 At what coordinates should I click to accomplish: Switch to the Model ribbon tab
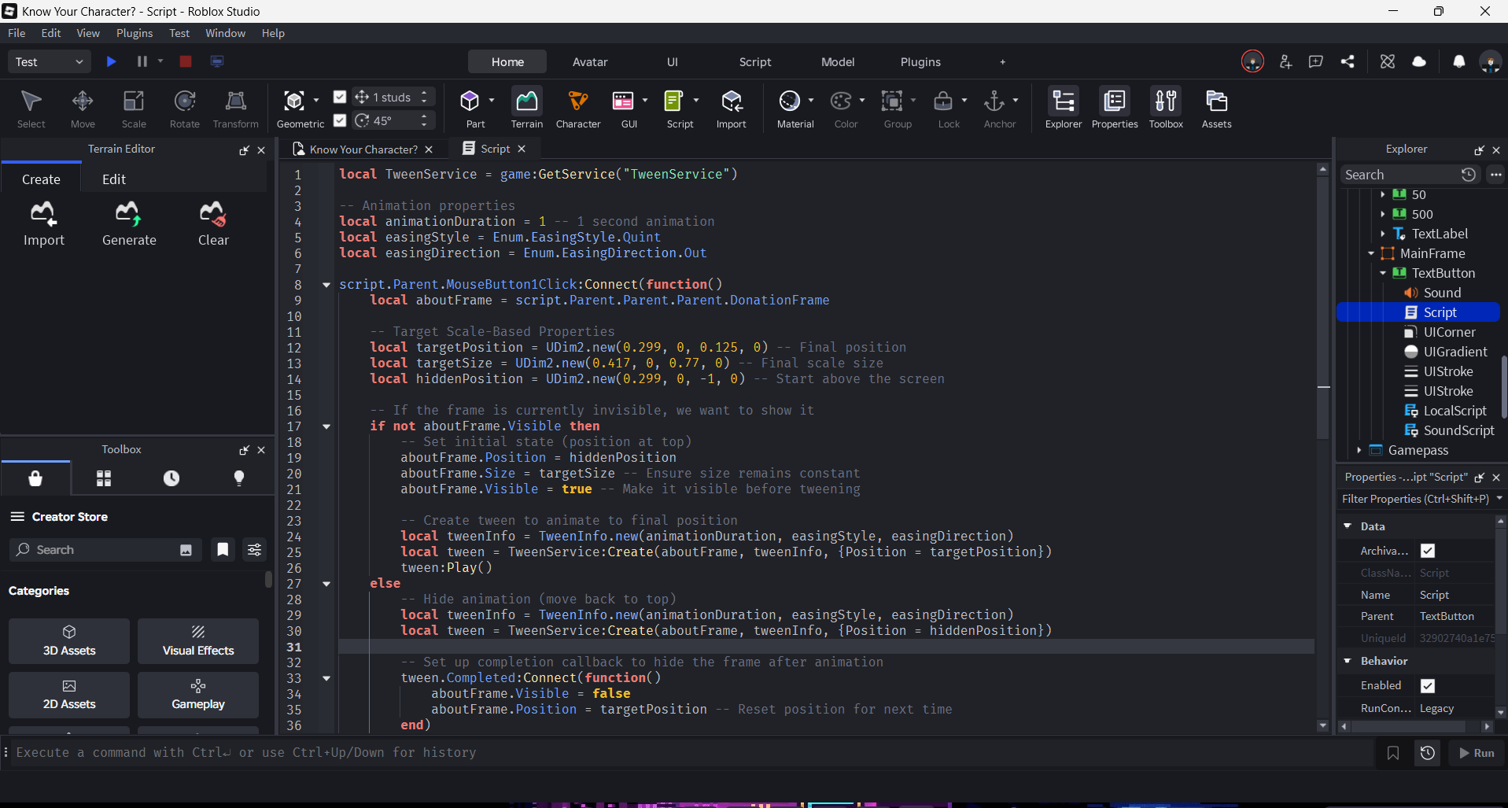coord(838,62)
